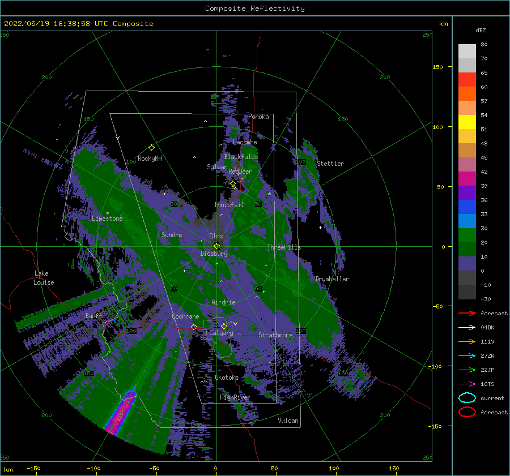Click the cyan current ellipse icon
This screenshot has width=510, height=476.
point(467,398)
